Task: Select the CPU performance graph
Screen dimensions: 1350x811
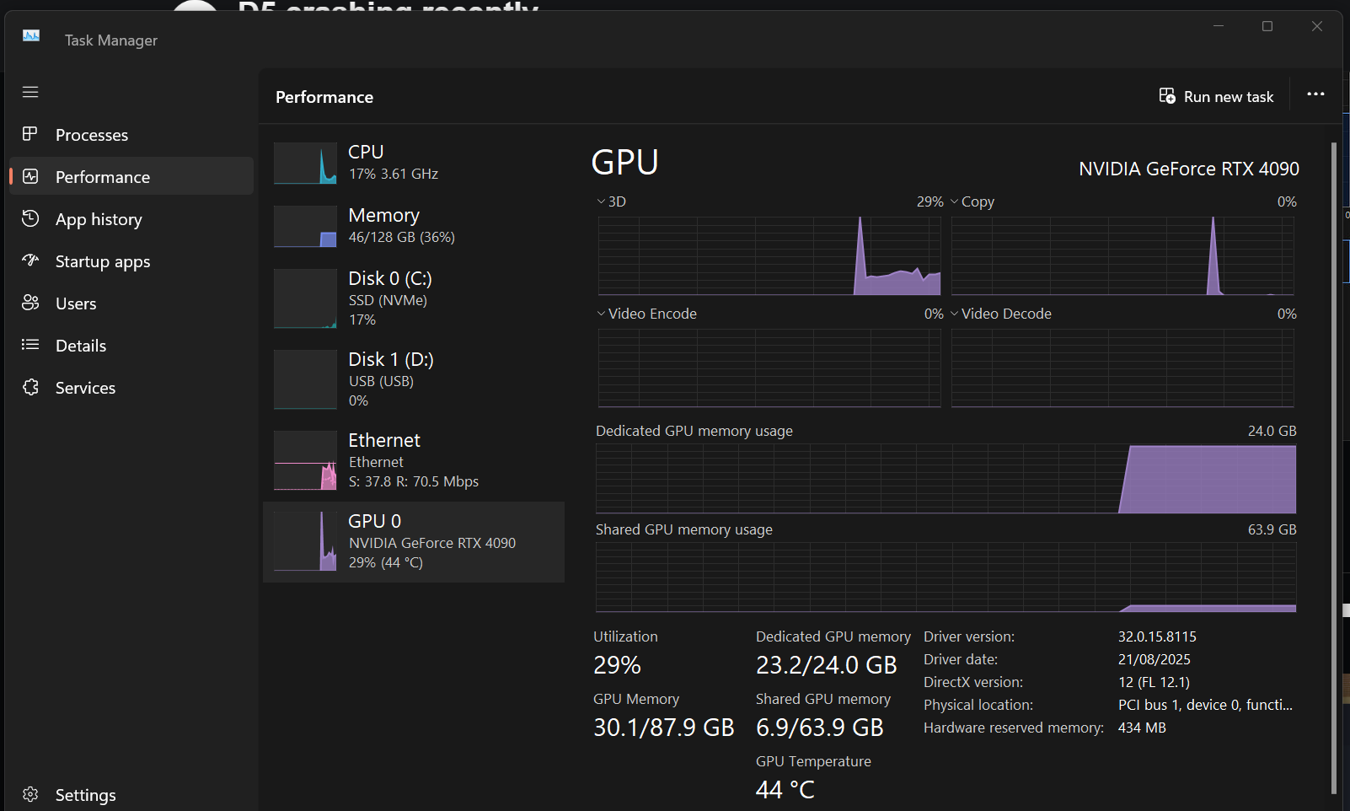Action: point(305,163)
